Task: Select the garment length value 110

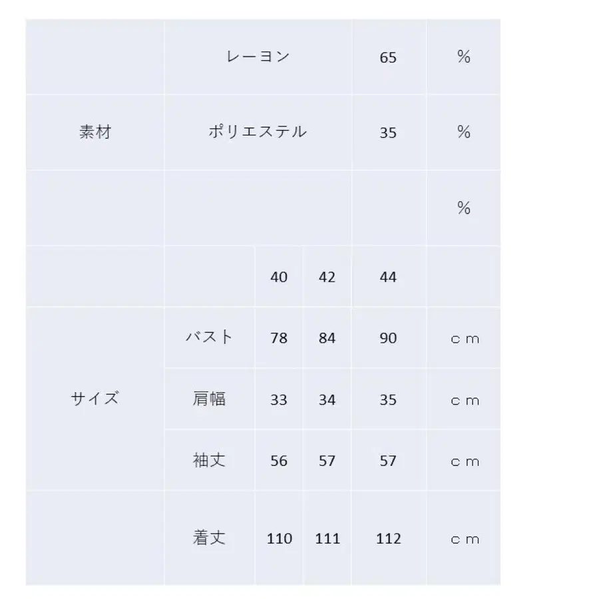Action: [279, 538]
